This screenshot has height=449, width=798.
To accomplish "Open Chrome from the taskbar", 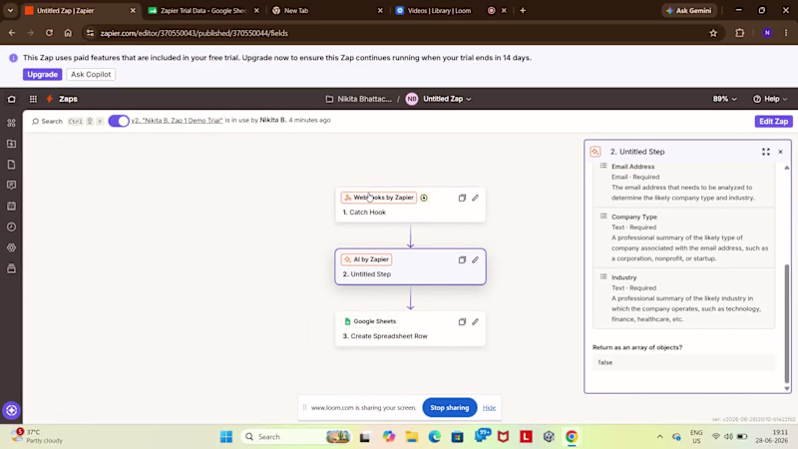I will (x=572, y=437).
